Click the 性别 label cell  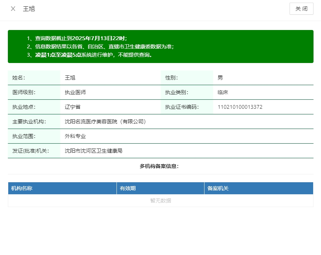point(187,78)
